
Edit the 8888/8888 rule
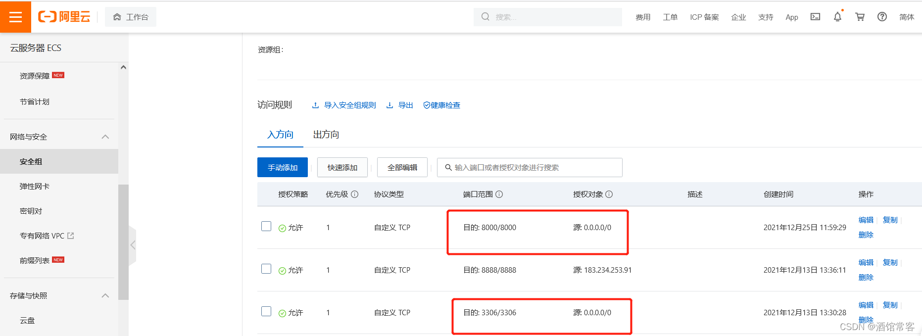coord(866,262)
